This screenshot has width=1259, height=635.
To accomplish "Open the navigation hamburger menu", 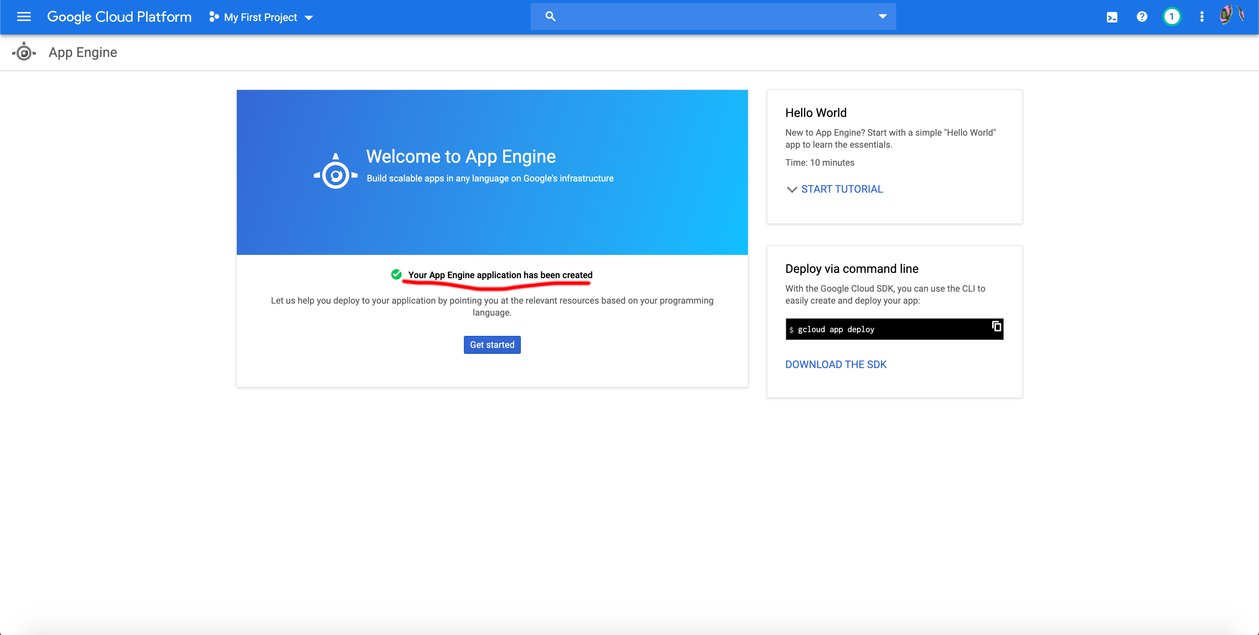I will [24, 16].
